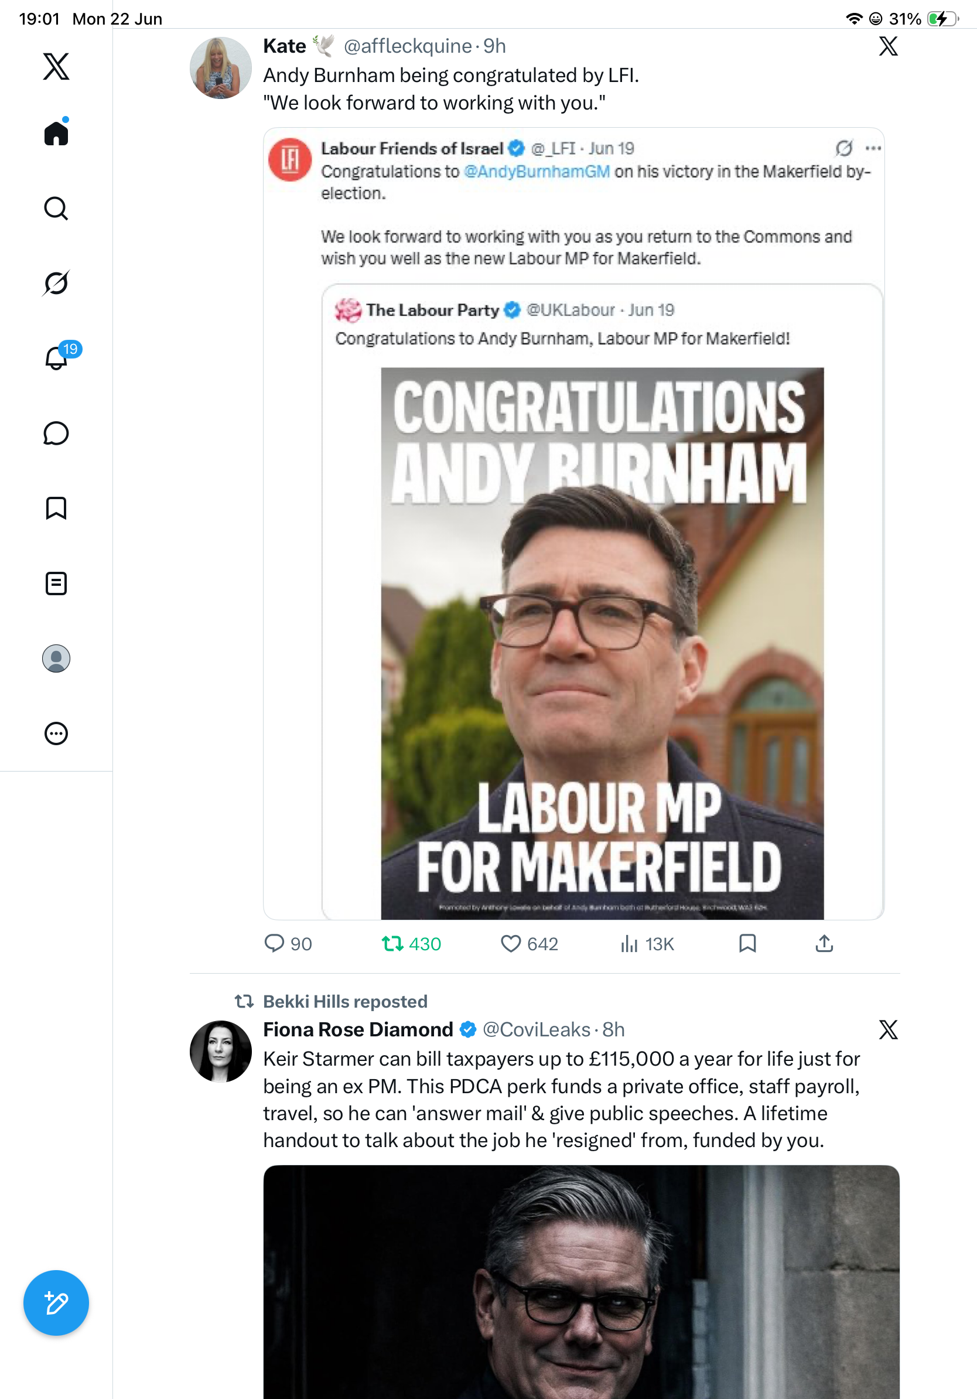
Task: Open Fiona Rose Diamond's profile name
Action: (358, 1029)
